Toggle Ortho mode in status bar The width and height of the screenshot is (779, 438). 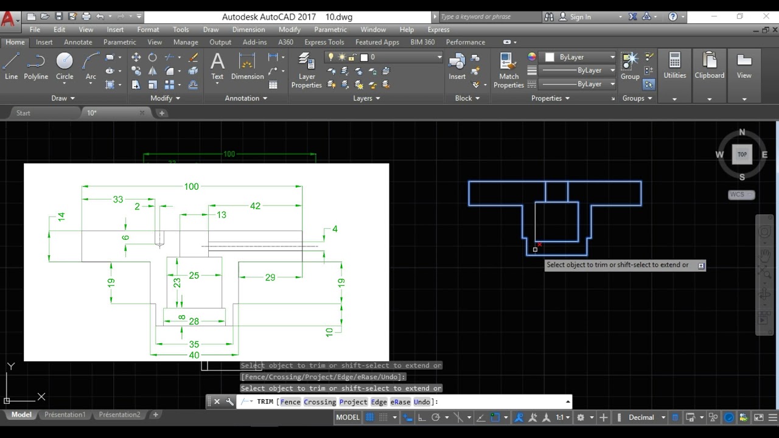click(421, 417)
